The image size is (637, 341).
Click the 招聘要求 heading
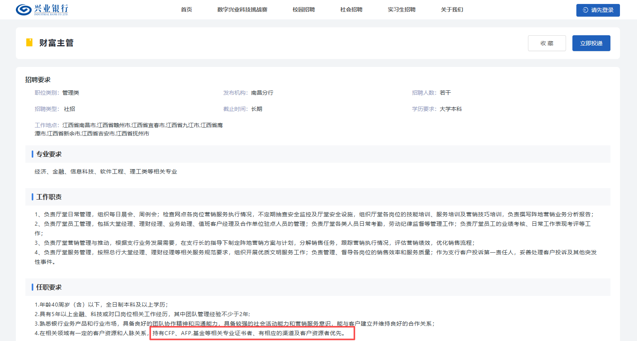coord(38,80)
